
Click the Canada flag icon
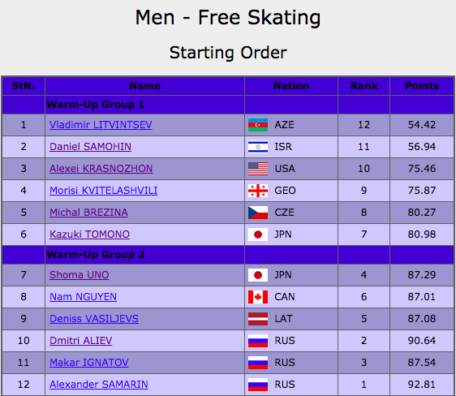pos(258,297)
